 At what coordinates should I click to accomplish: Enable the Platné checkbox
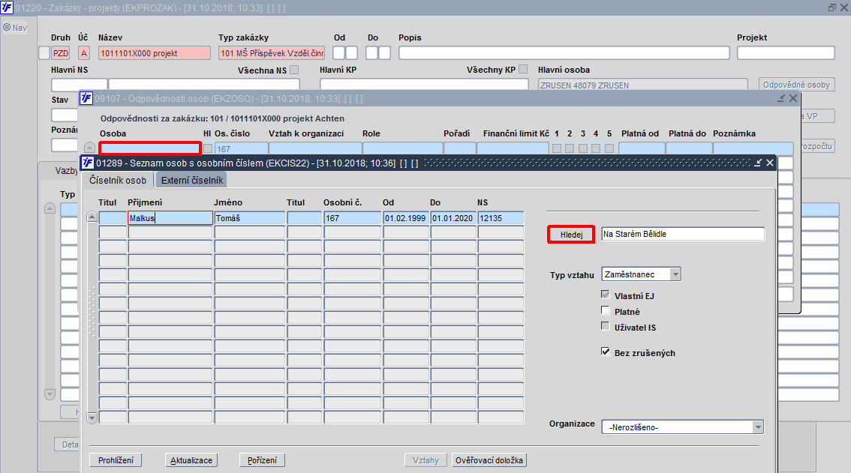pyautogui.click(x=605, y=310)
